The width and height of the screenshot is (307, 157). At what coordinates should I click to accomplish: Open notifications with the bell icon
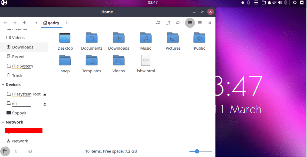point(270,2)
